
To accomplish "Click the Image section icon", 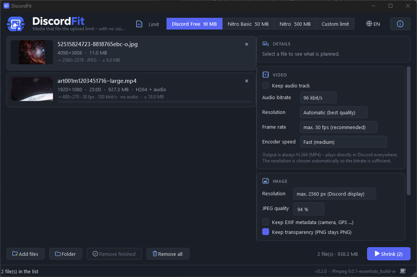I will pos(265,181).
